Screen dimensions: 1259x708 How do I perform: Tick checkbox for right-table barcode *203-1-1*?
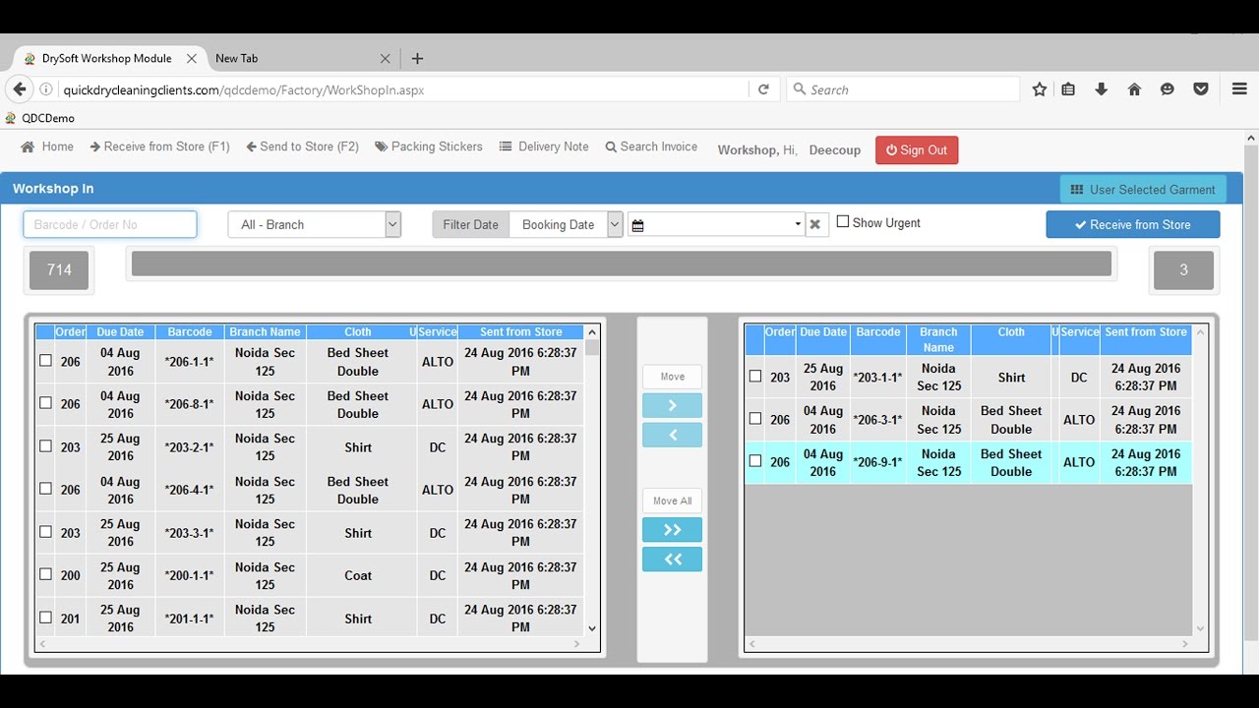tap(755, 376)
